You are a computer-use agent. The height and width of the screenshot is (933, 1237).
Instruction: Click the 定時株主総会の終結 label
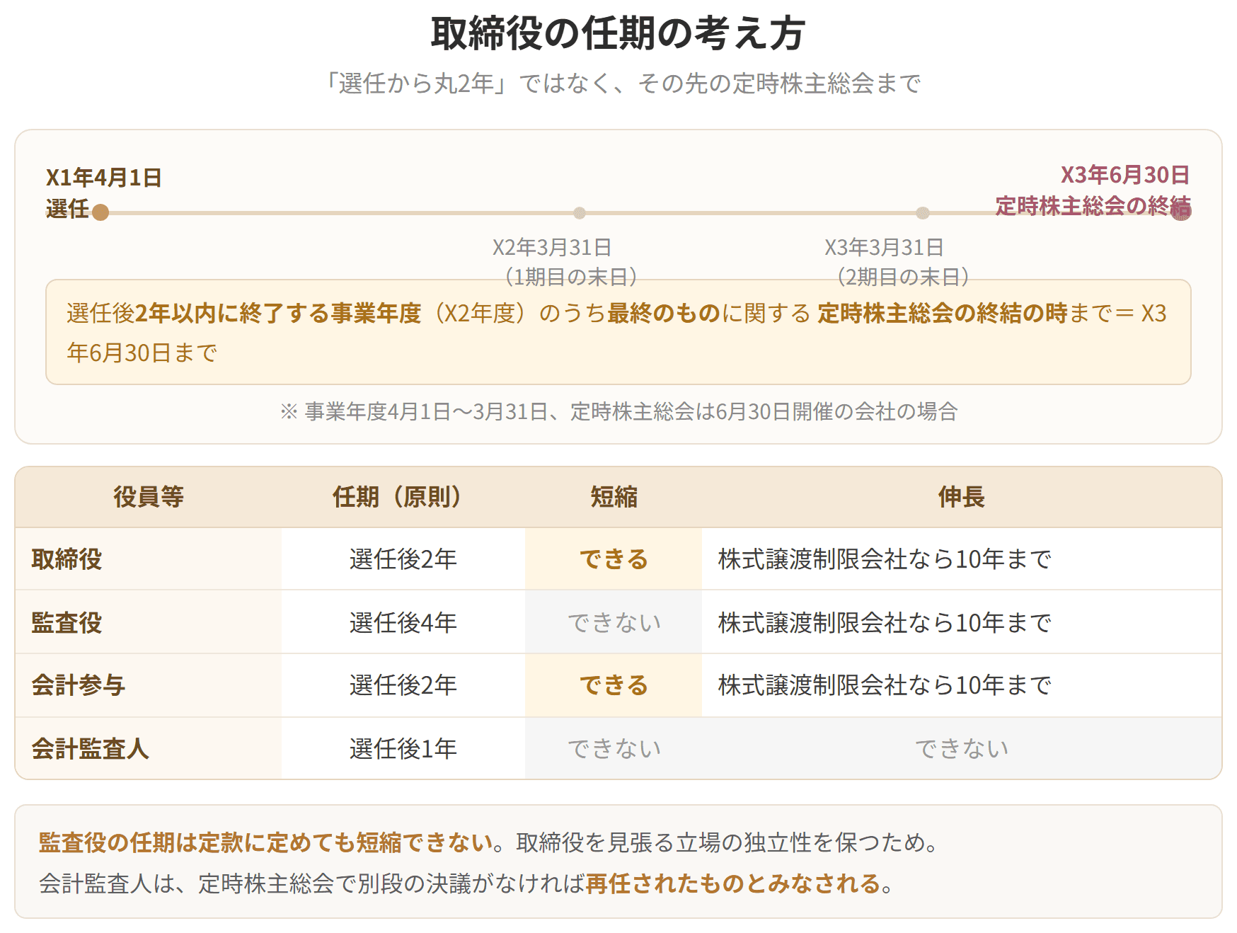pos(1093,206)
